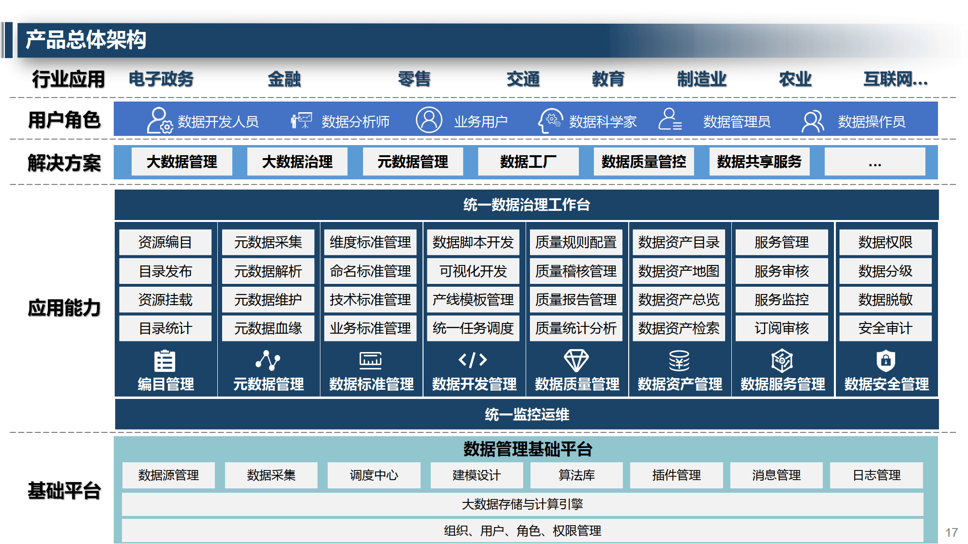Click the 数据分析师 presenter icon
This screenshot has height=544, width=968.
tap(301, 120)
